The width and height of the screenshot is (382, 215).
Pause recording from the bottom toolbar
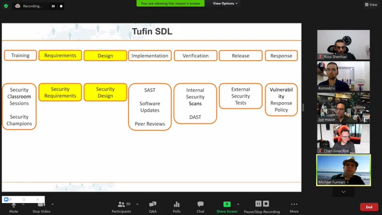point(258,204)
